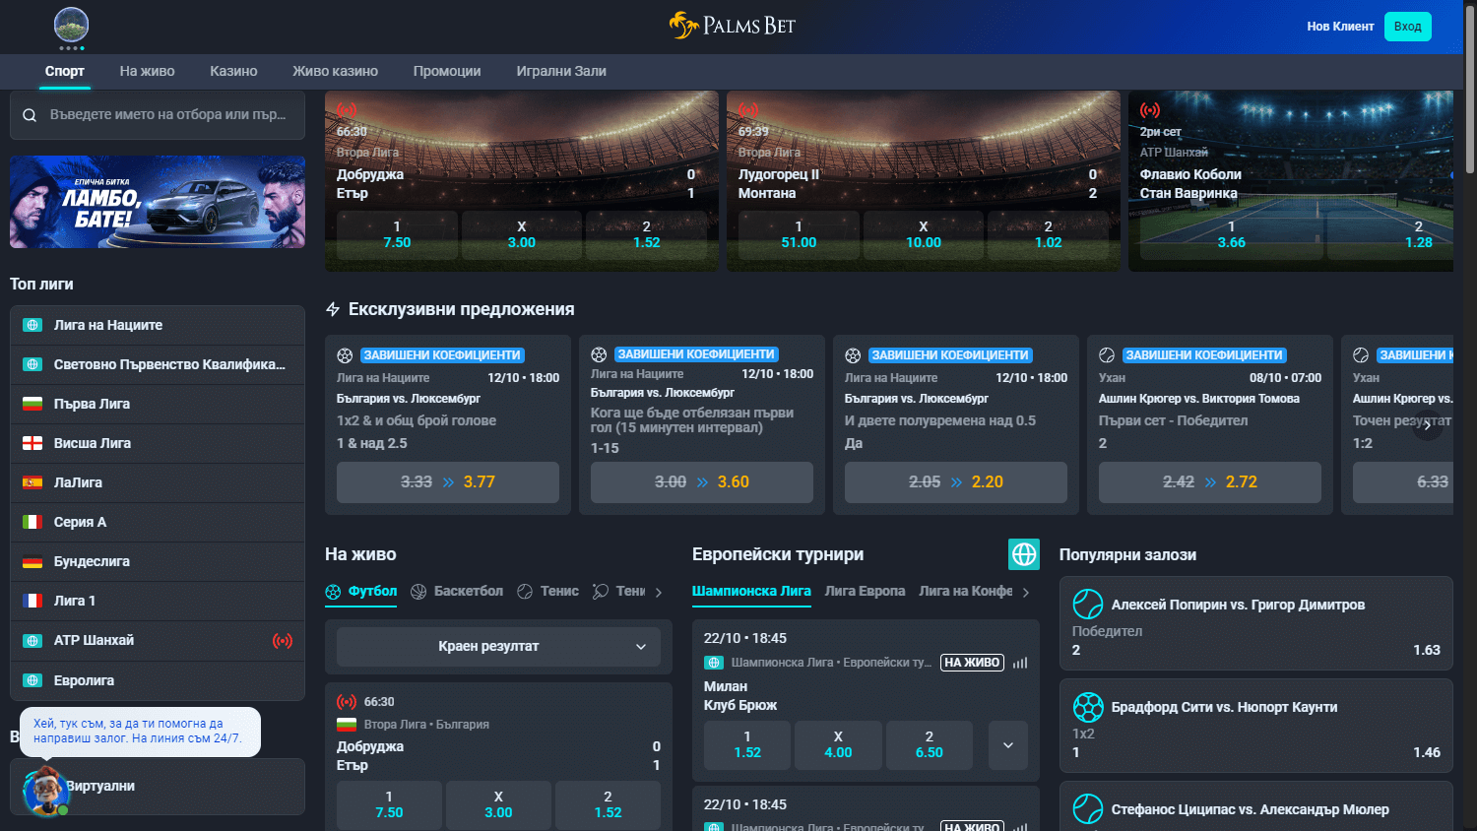Select boosted odds 3.60 offer

pyautogui.click(x=702, y=482)
